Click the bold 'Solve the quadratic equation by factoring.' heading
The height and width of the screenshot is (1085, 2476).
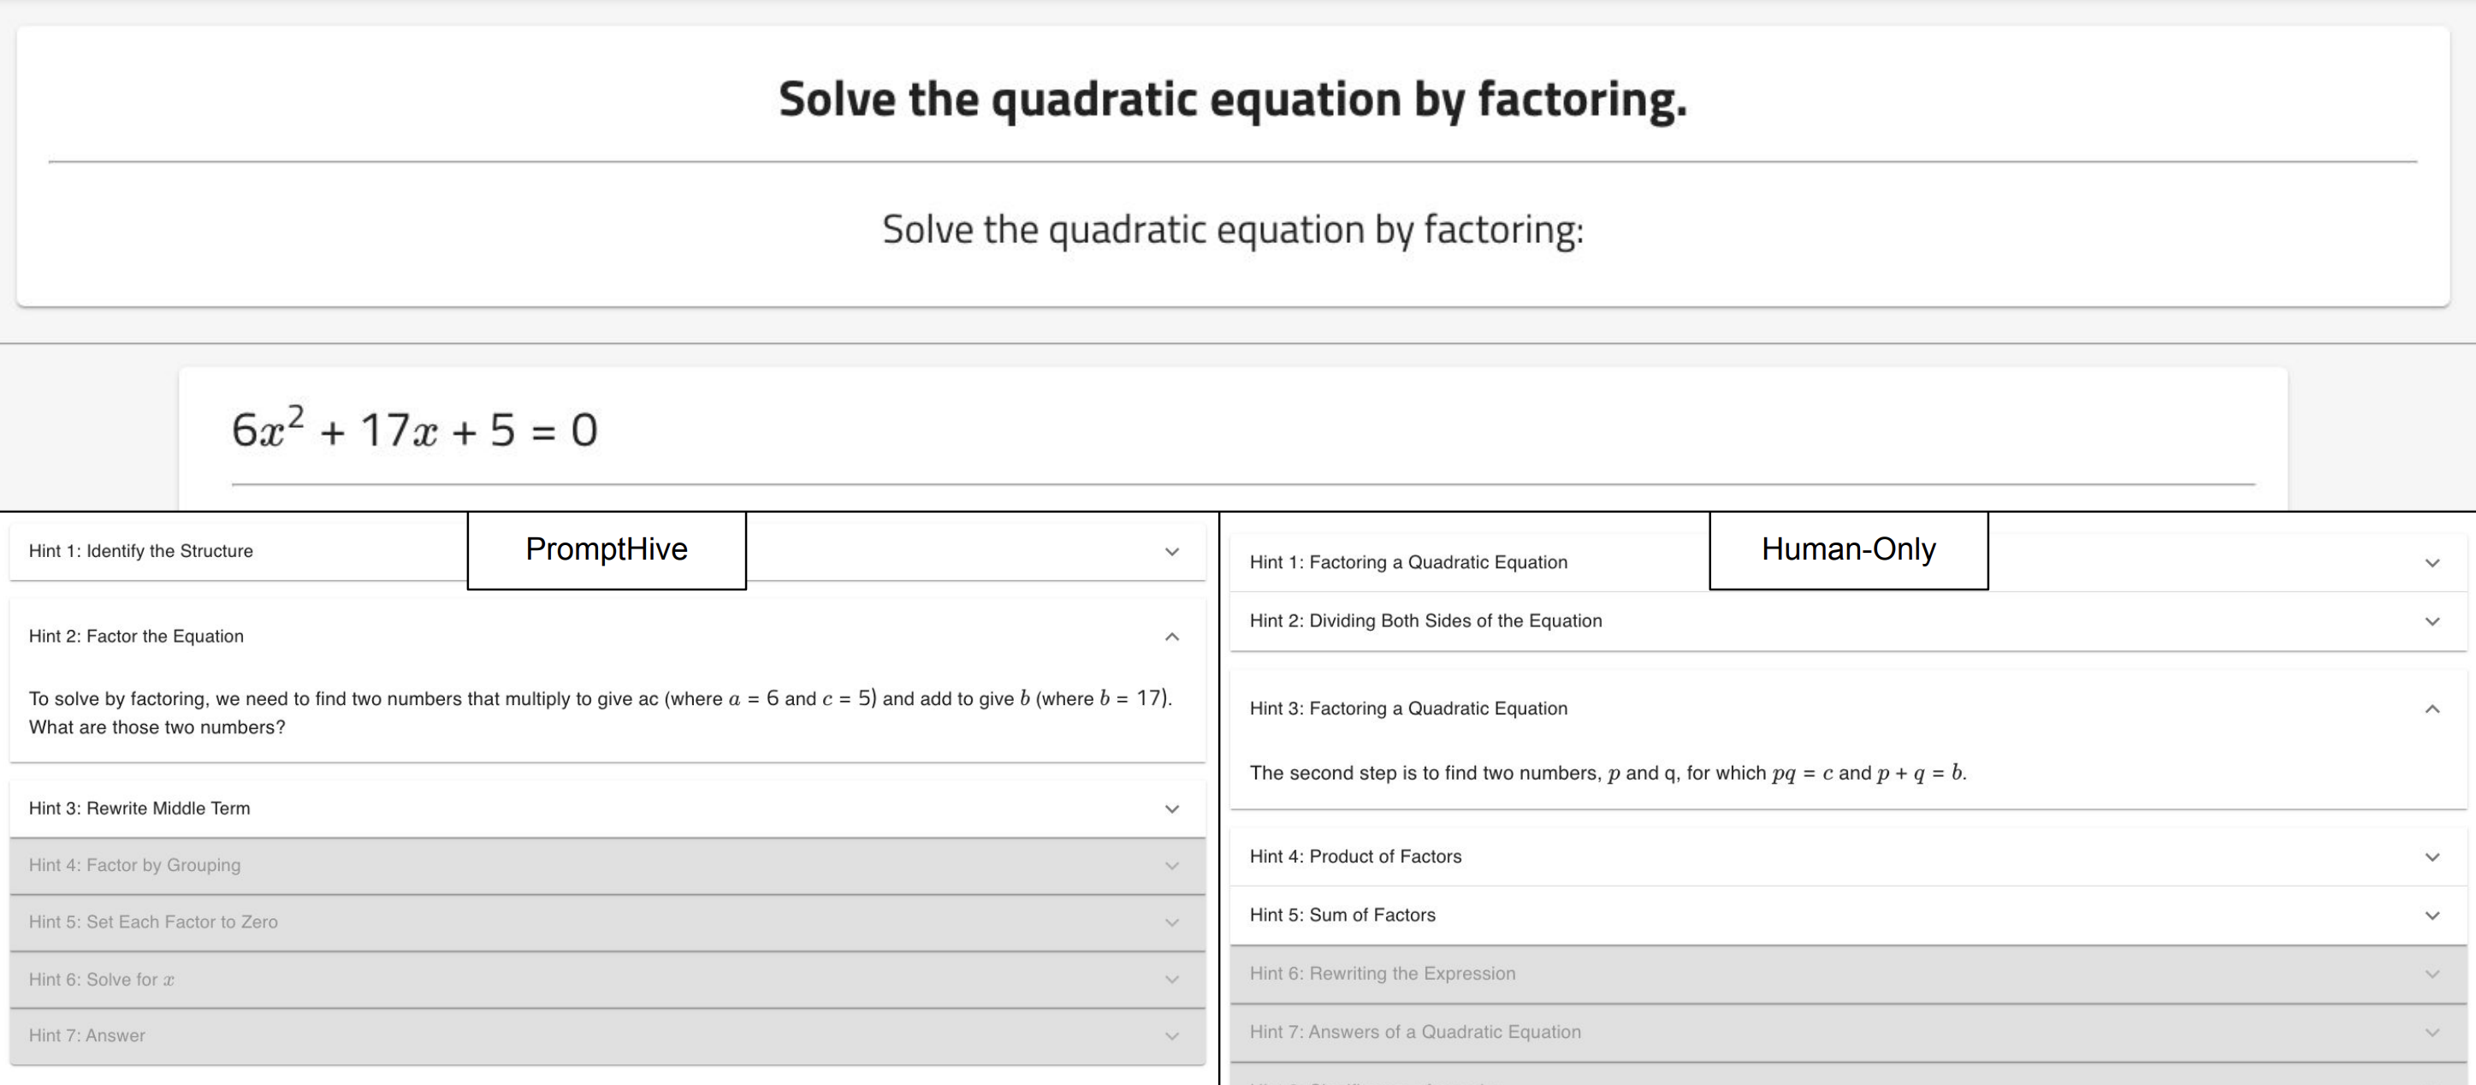click(1232, 99)
